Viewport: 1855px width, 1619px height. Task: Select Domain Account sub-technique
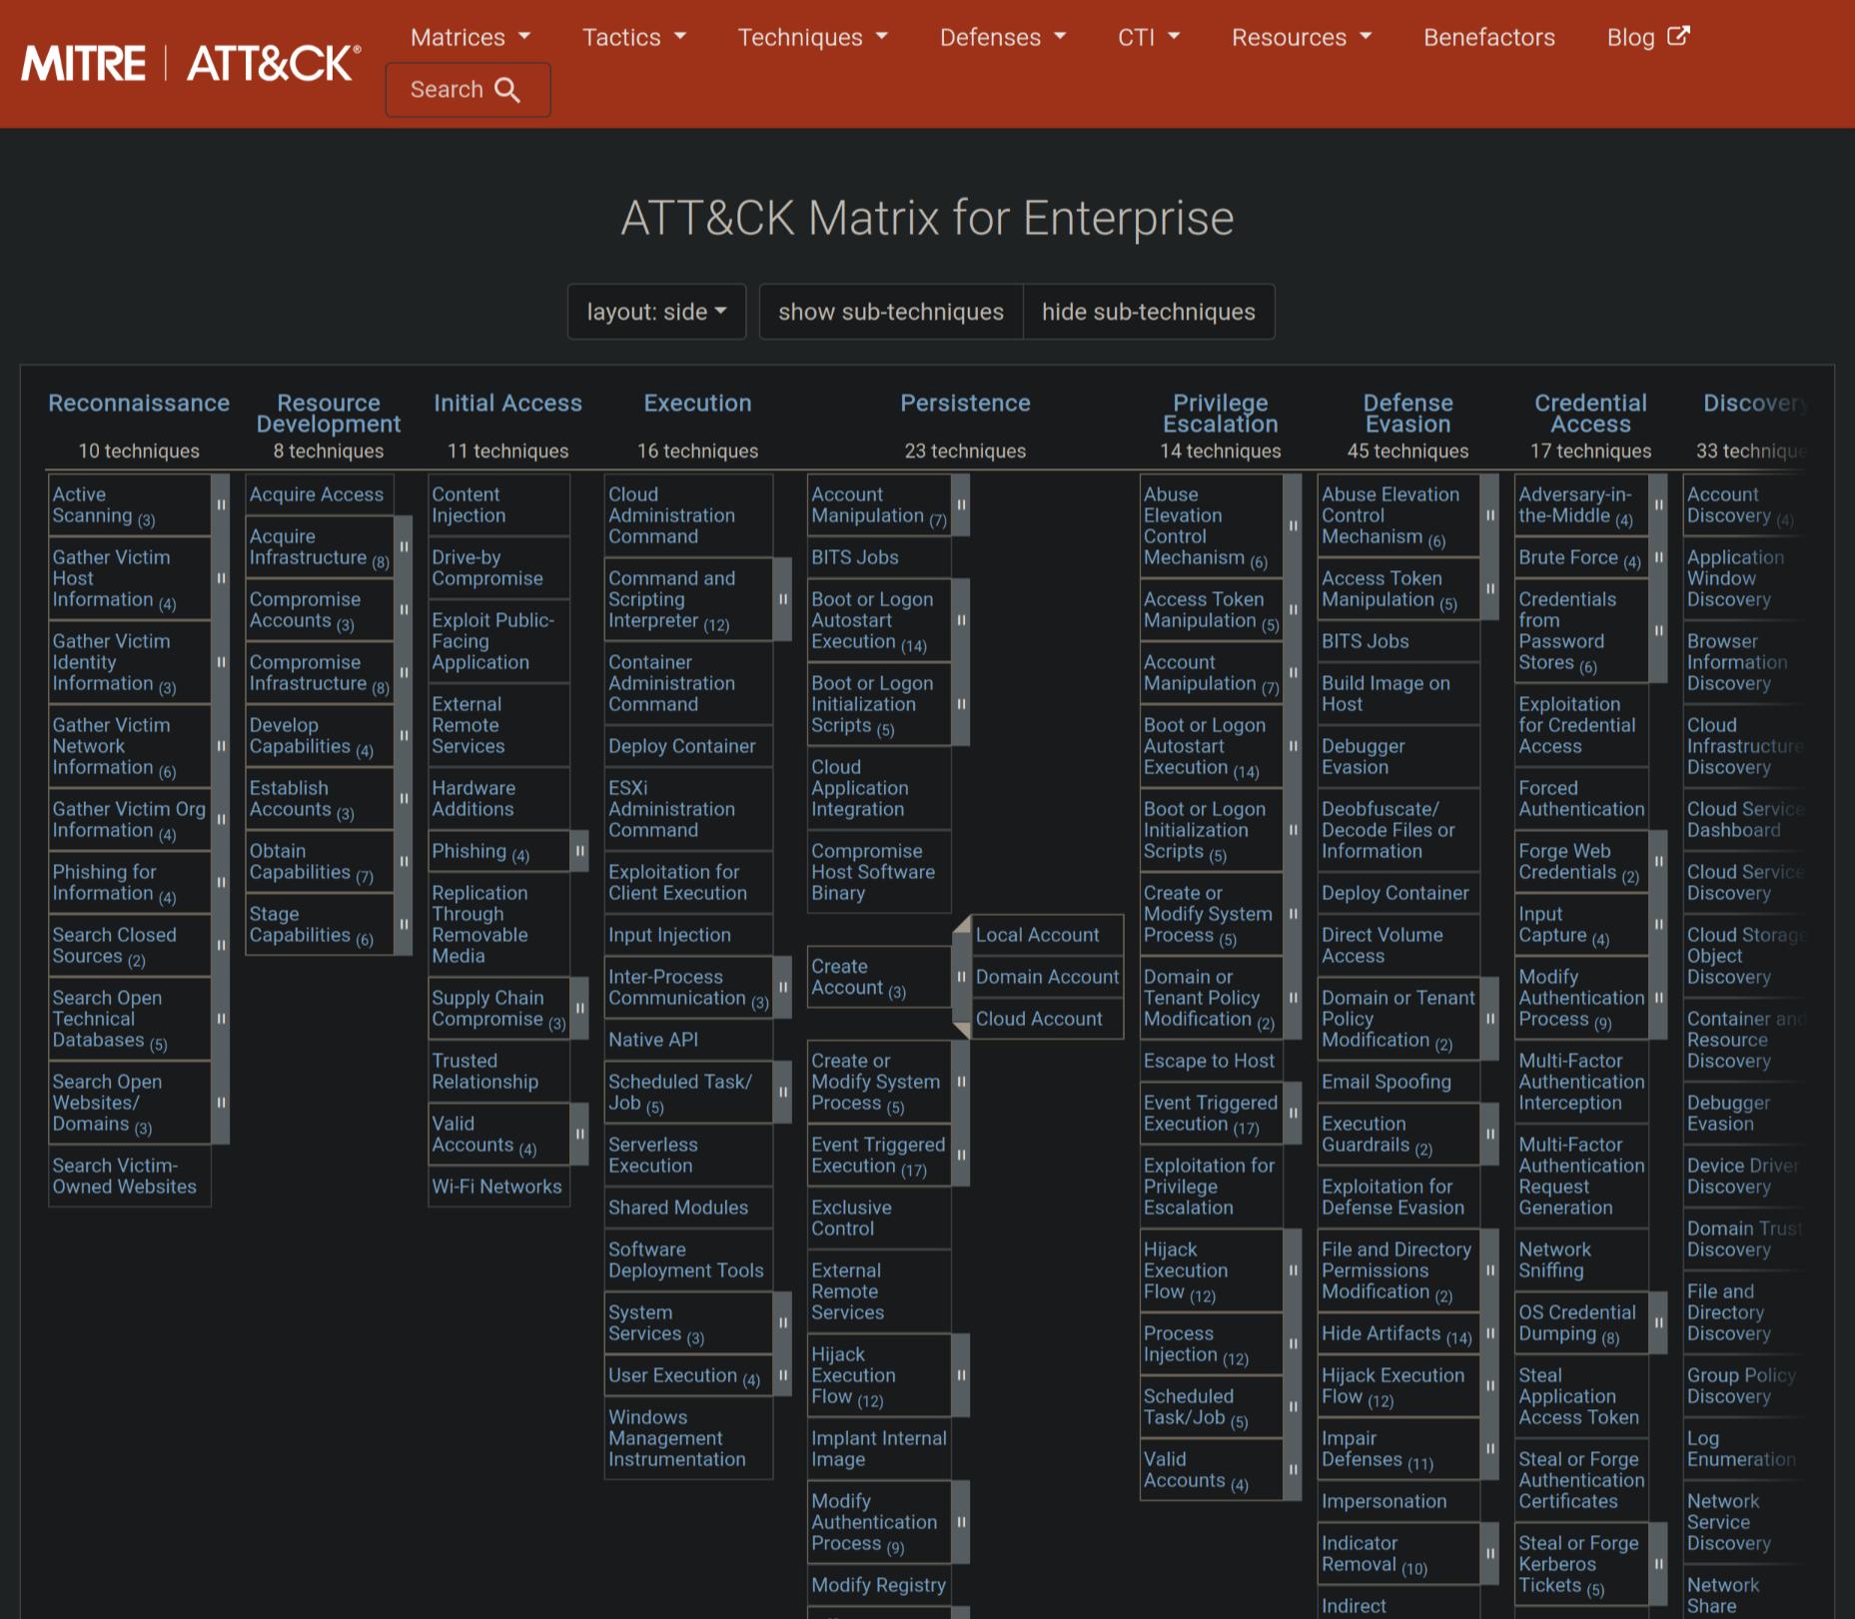point(1047,977)
